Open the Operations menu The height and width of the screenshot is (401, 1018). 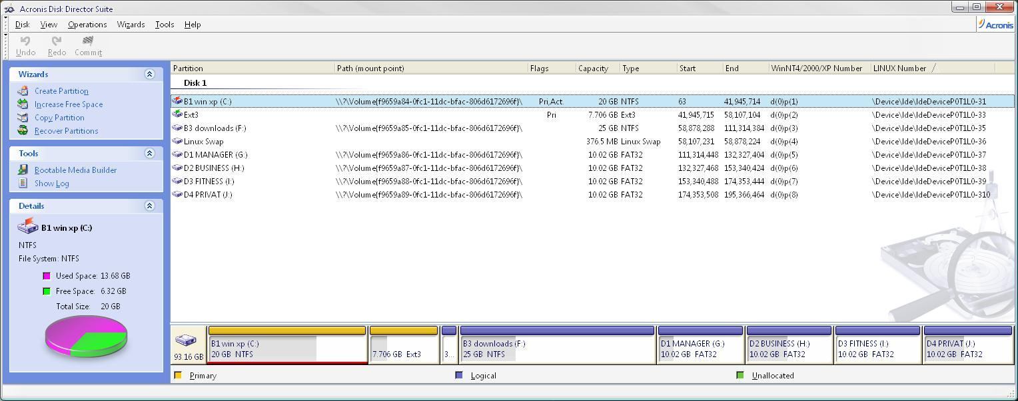[87, 25]
